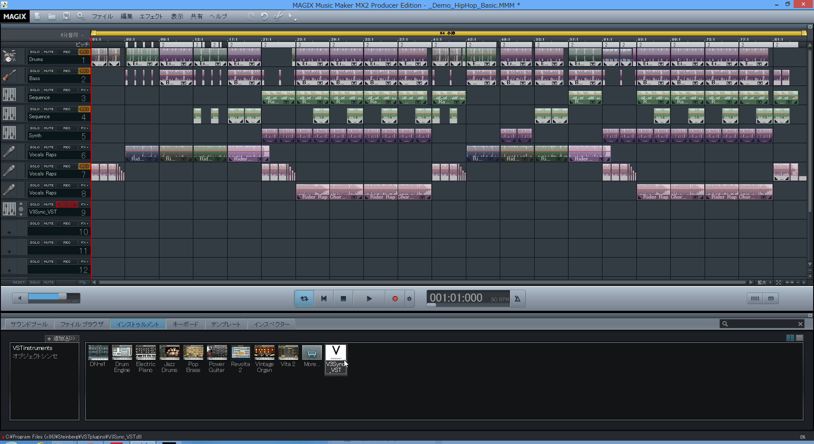Select the V3Sync_VST plugin
Viewport: 814px width, 444px height.
(x=336, y=359)
